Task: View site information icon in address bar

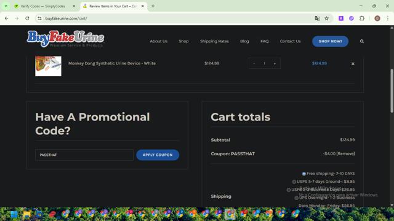Action: click(39, 18)
